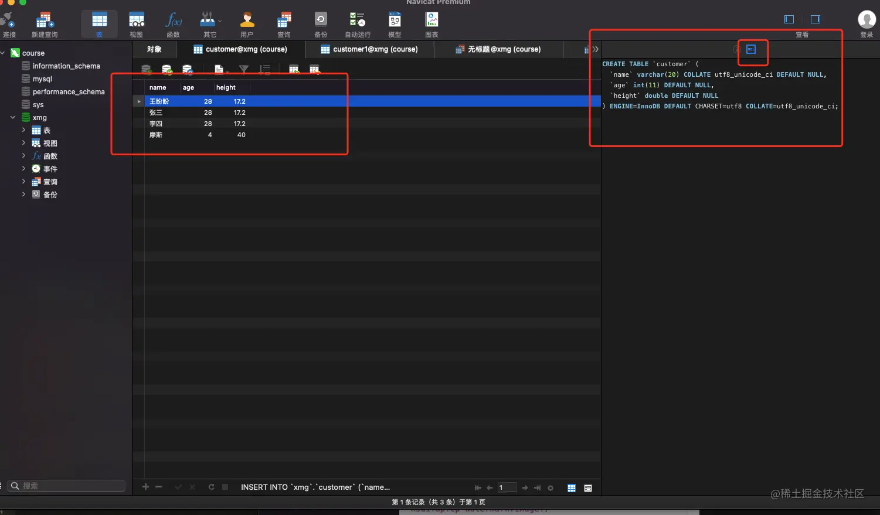This screenshot has height=515, width=880.
Task: Expand the 函数 (Functions) node under xmg
Action: pyautogui.click(x=23, y=156)
